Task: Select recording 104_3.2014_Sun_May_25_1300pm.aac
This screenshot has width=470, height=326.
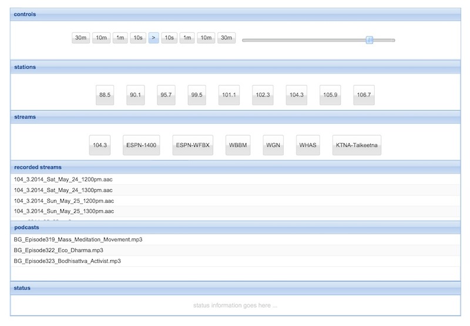Action: point(236,211)
